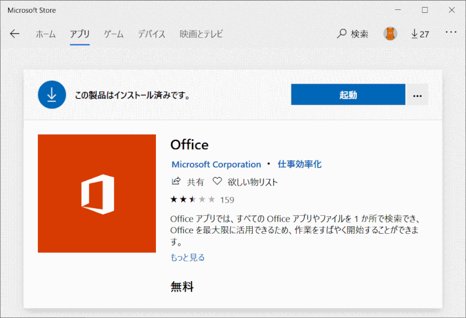This screenshot has height=318, width=466.
Task: Click the blue download circle icon
Action: 52,95
